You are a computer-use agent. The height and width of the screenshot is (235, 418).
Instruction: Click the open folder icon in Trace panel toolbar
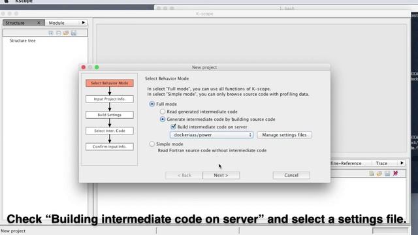point(379,174)
